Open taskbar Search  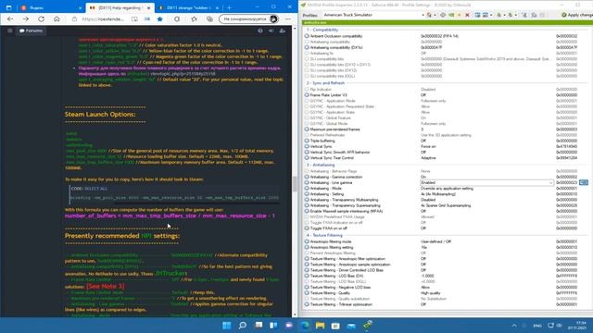pyautogui.click(x=243, y=326)
